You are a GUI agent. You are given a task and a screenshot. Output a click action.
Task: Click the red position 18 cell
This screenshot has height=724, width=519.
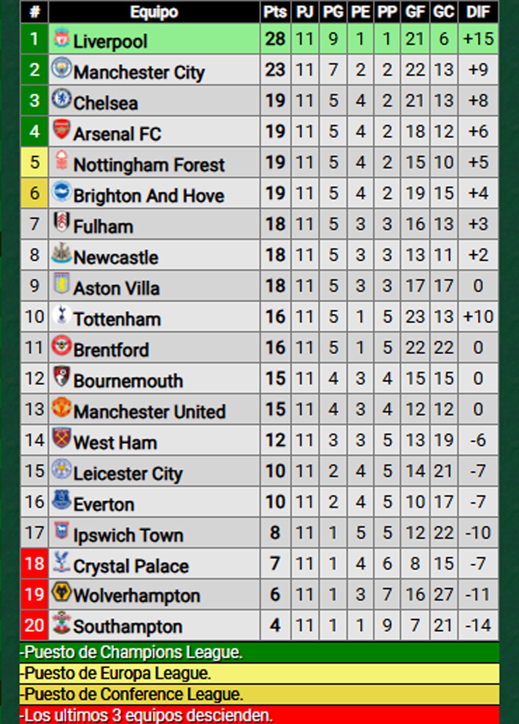[x=34, y=564]
